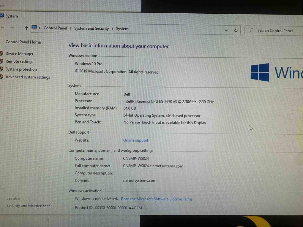Select the System breadcrumb
The height and width of the screenshot is (227, 303).
(x=122, y=28)
